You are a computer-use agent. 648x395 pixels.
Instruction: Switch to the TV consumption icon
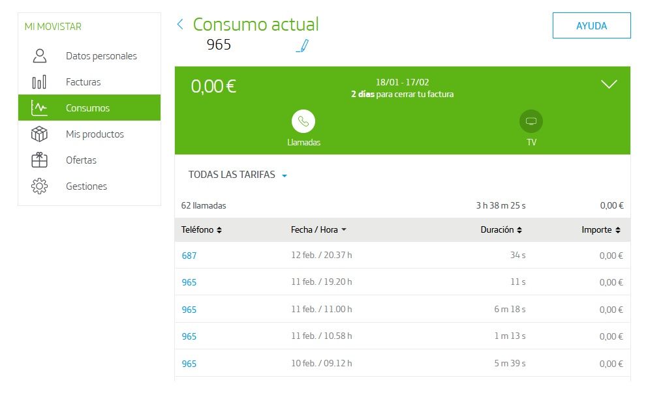tap(531, 121)
